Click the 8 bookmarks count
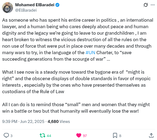157x140 pixels. [x=120, y=136]
